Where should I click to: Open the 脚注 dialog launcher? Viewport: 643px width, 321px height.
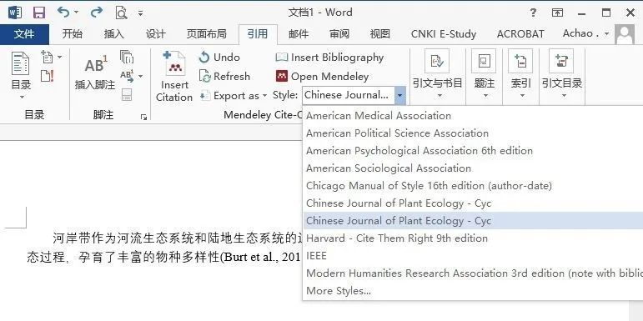(x=143, y=118)
